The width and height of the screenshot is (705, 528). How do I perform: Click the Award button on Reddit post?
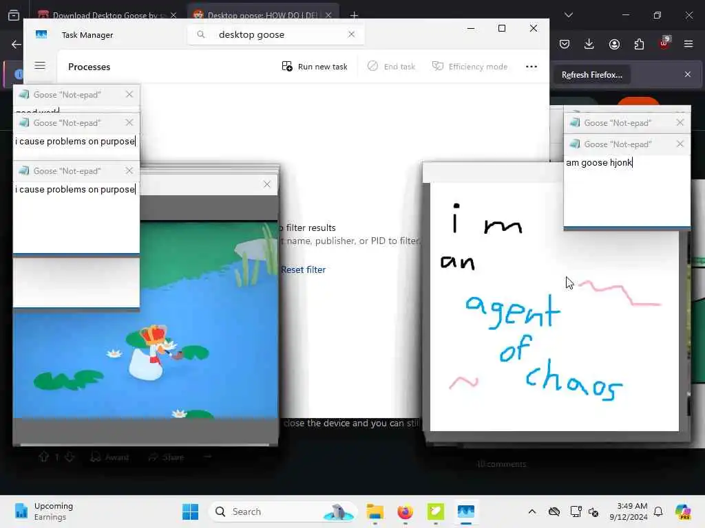click(109, 457)
